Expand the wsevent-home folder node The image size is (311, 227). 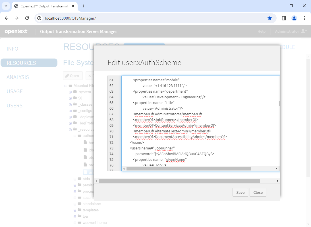coord(75,223)
